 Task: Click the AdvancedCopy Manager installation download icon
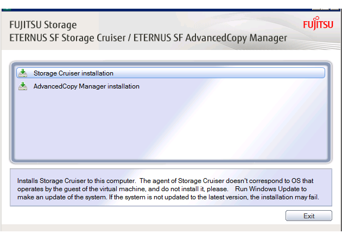pos(23,86)
